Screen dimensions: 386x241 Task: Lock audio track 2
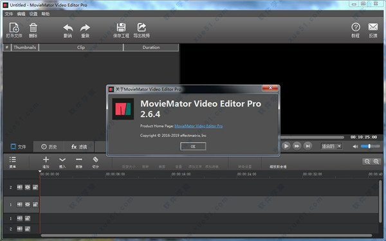[x=28, y=229]
